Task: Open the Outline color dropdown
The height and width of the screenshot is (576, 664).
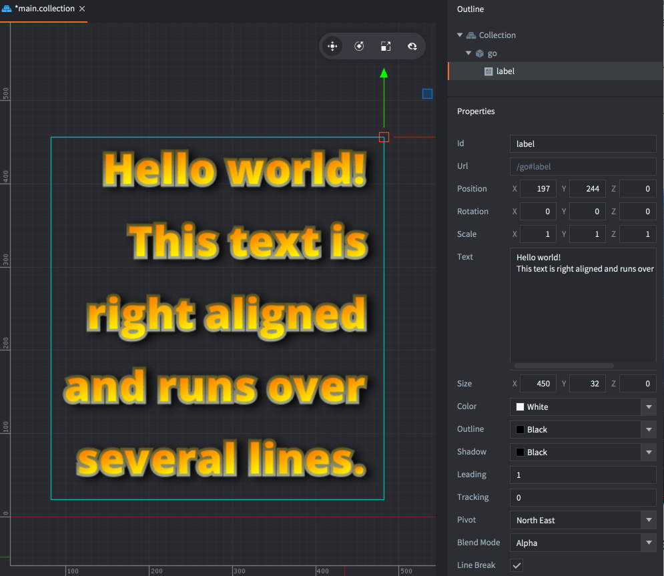Action: point(648,429)
